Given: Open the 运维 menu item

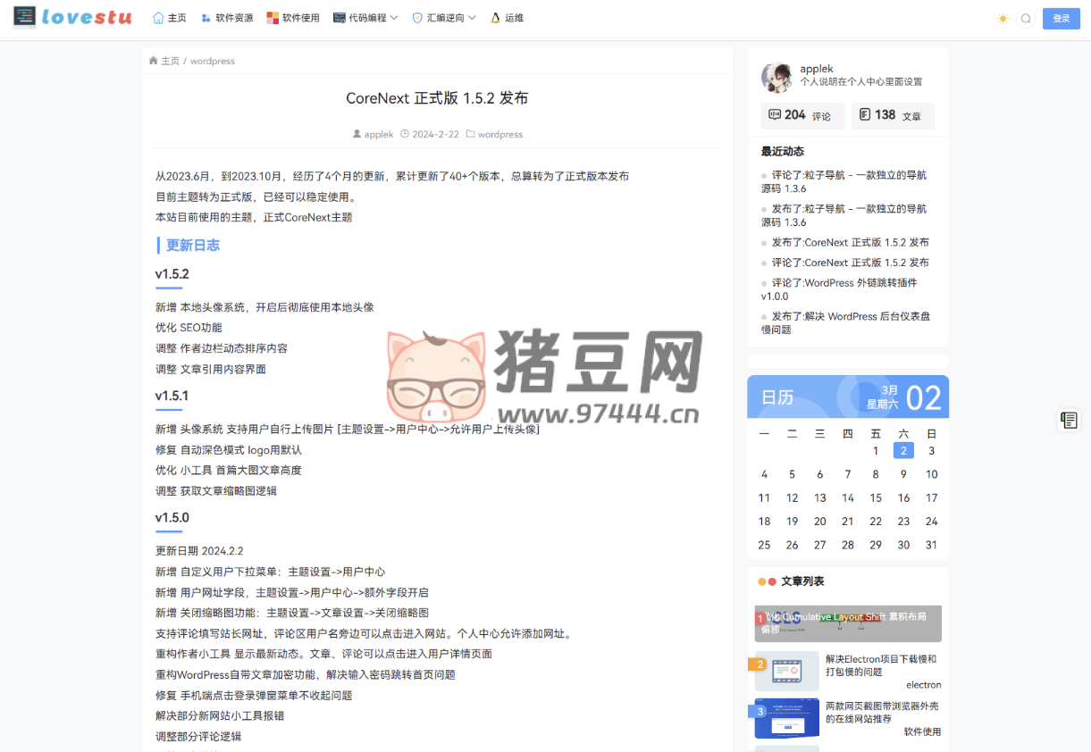Looking at the screenshot, I should click(x=508, y=18).
